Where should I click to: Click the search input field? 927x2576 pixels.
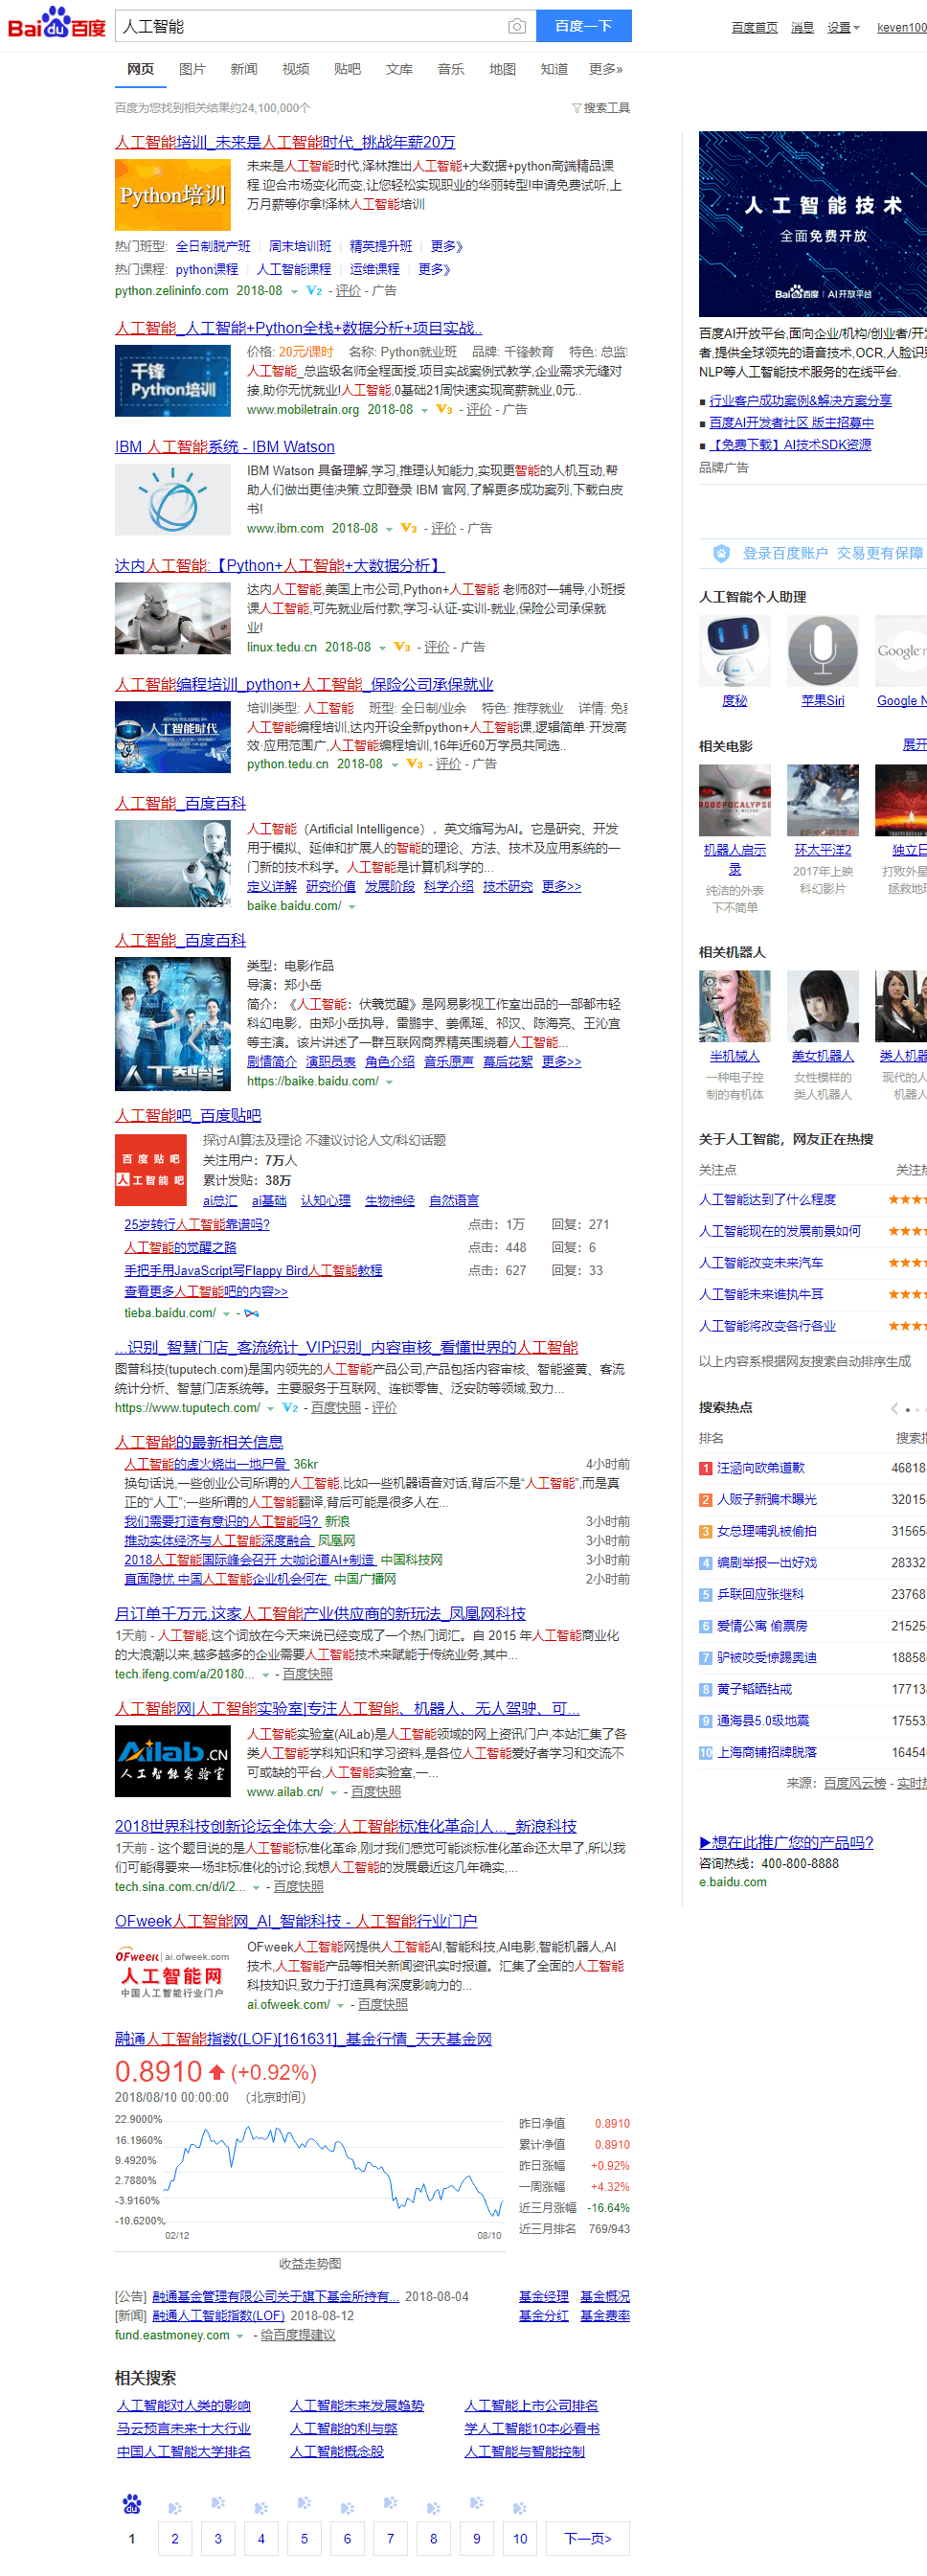pyautogui.click(x=310, y=26)
